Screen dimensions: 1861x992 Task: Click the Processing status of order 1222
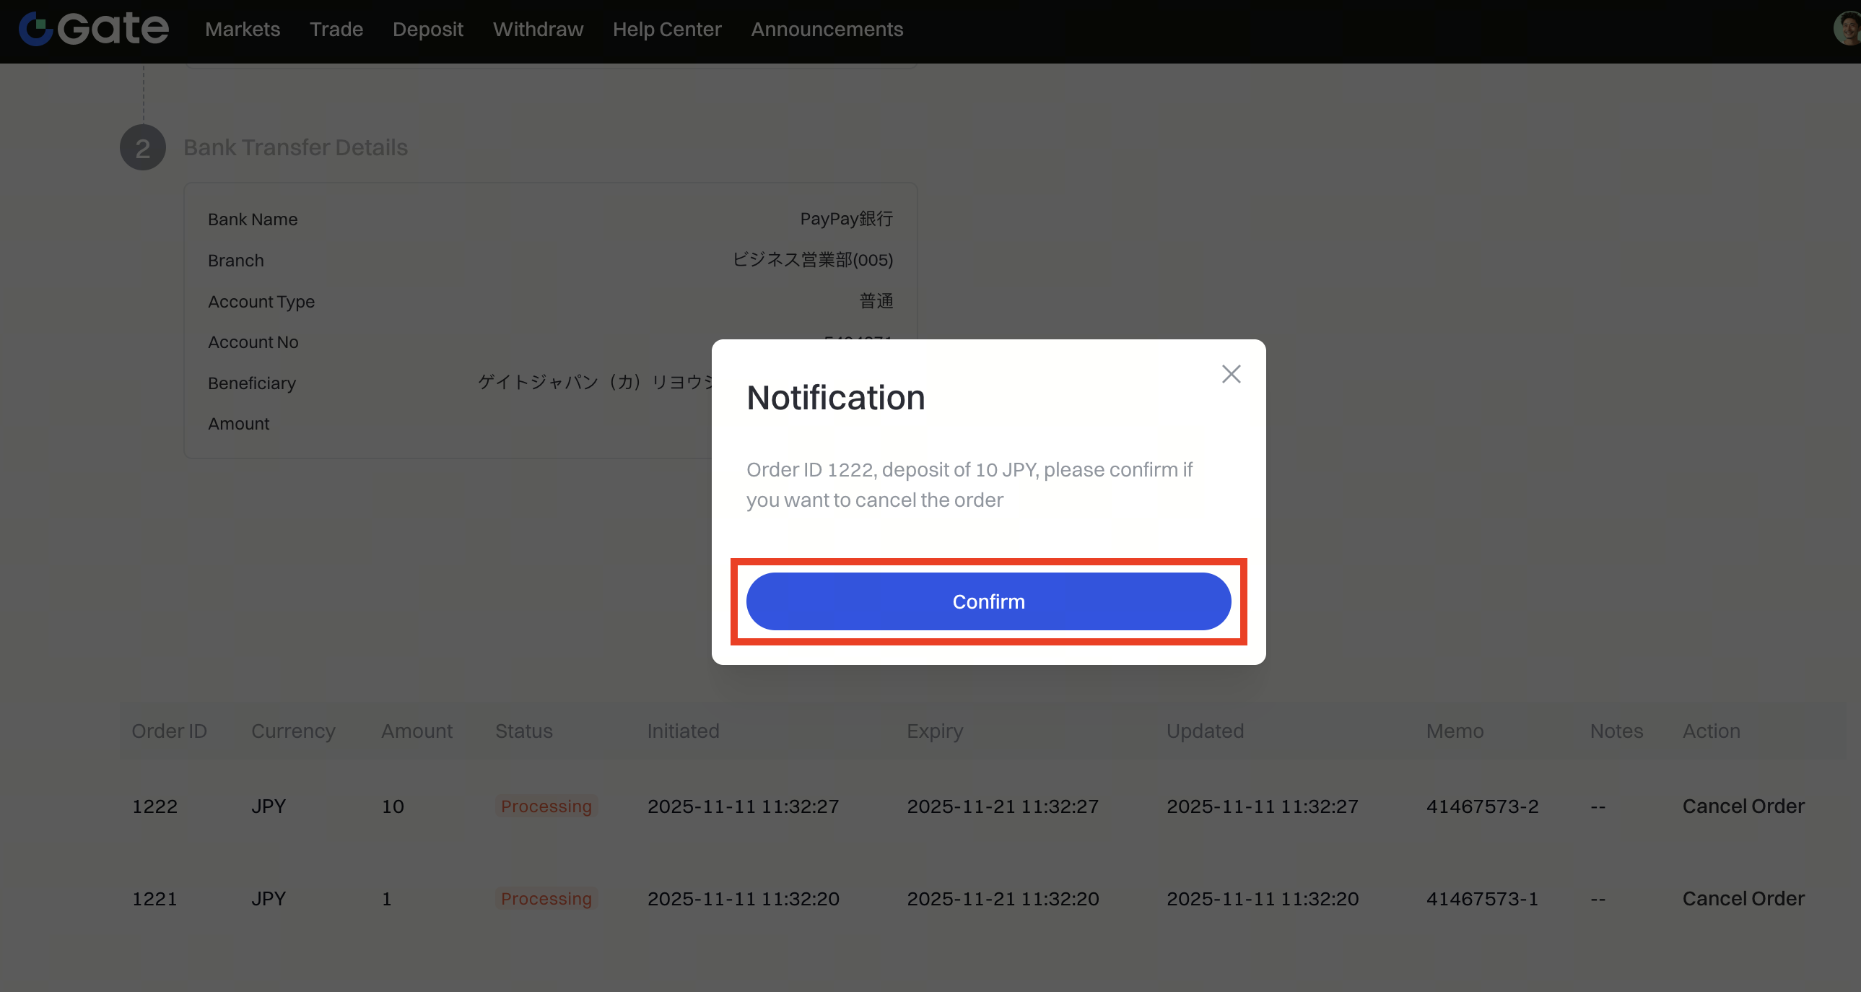546,806
